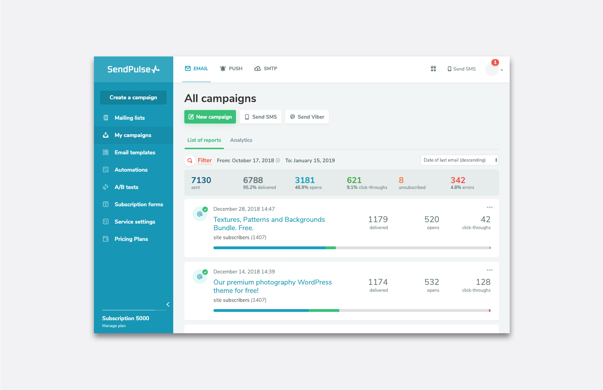The image size is (603, 390).
Task: Click the A/B tests sidebar icon
Action: point(106,187)
